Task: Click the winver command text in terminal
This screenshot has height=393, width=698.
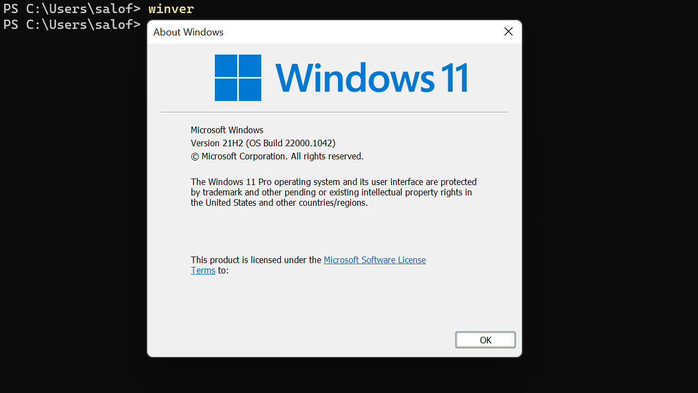Action: pos(171,9)
